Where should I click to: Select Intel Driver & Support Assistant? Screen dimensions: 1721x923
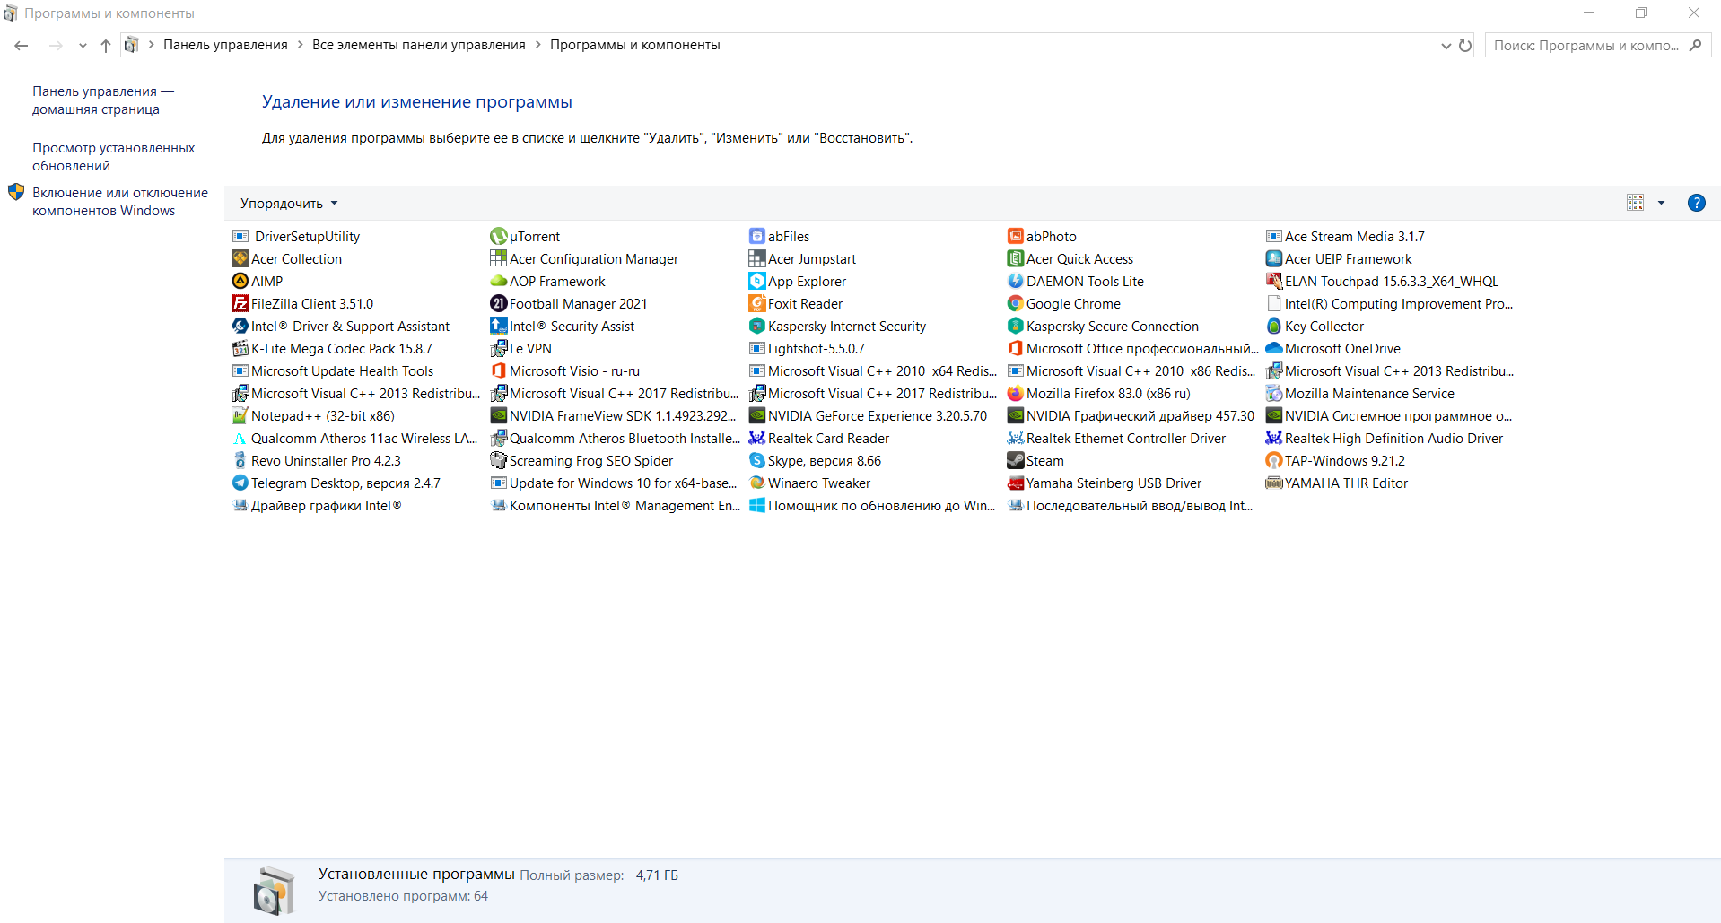(341, 327)
